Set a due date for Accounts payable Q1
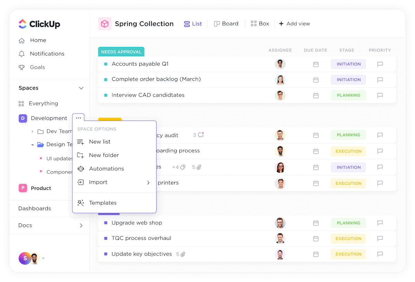This screenshot has height=282, width=415. [x=315, y=64]
